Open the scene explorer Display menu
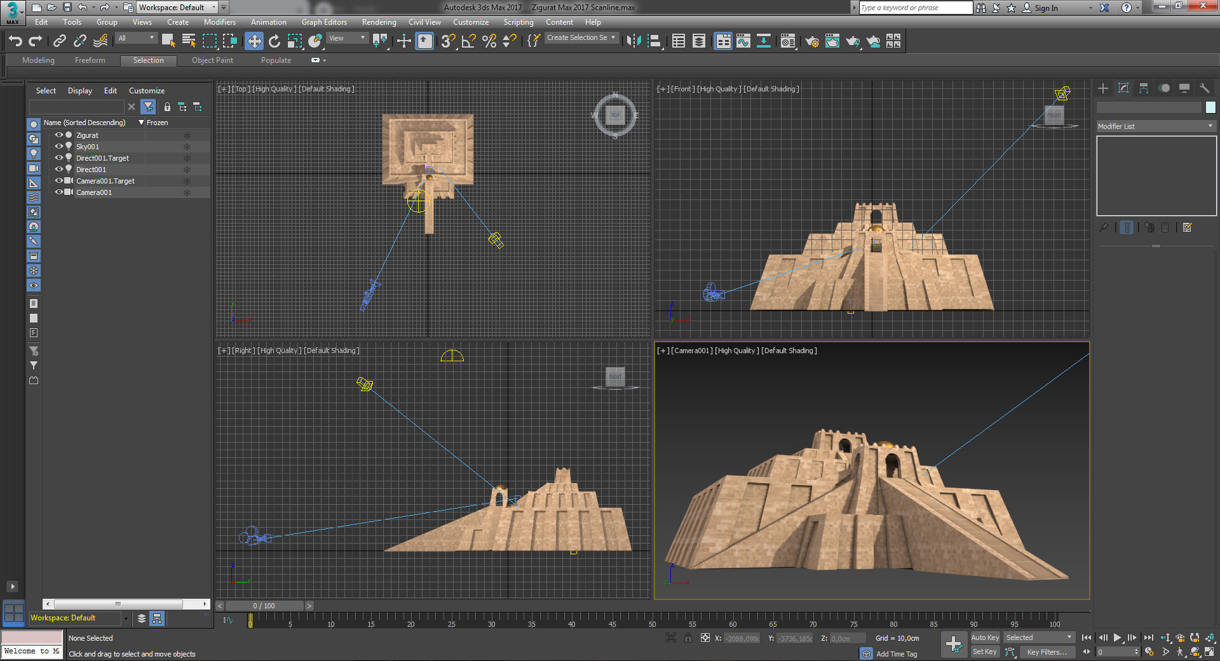This screenshot has height=661, width=1220. 79,91
